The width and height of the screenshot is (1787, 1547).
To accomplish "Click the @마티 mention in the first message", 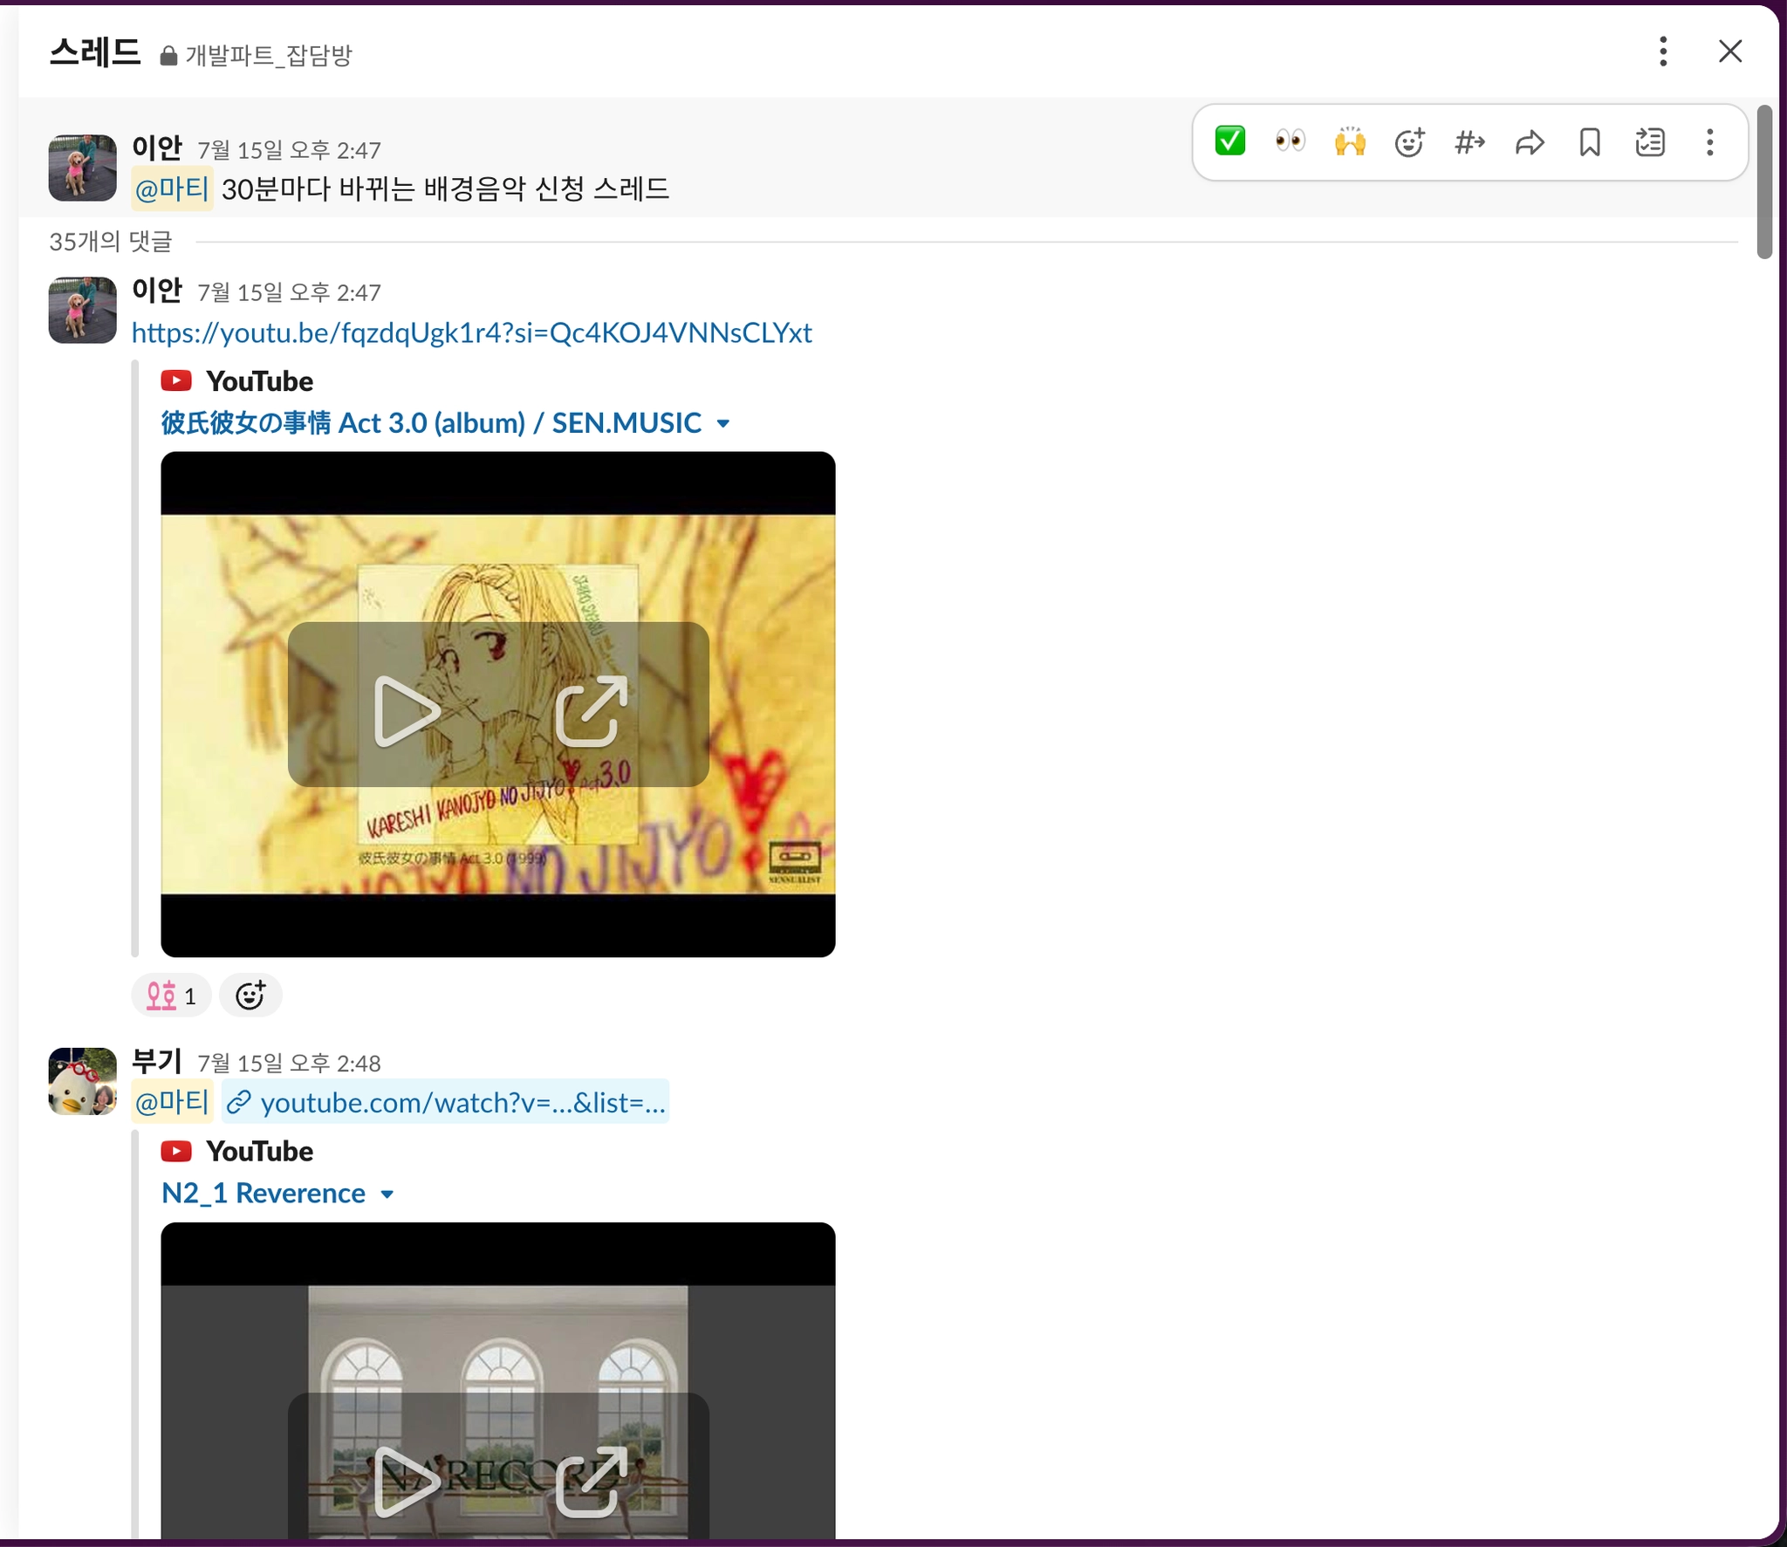I will click(x=172, y=188).
